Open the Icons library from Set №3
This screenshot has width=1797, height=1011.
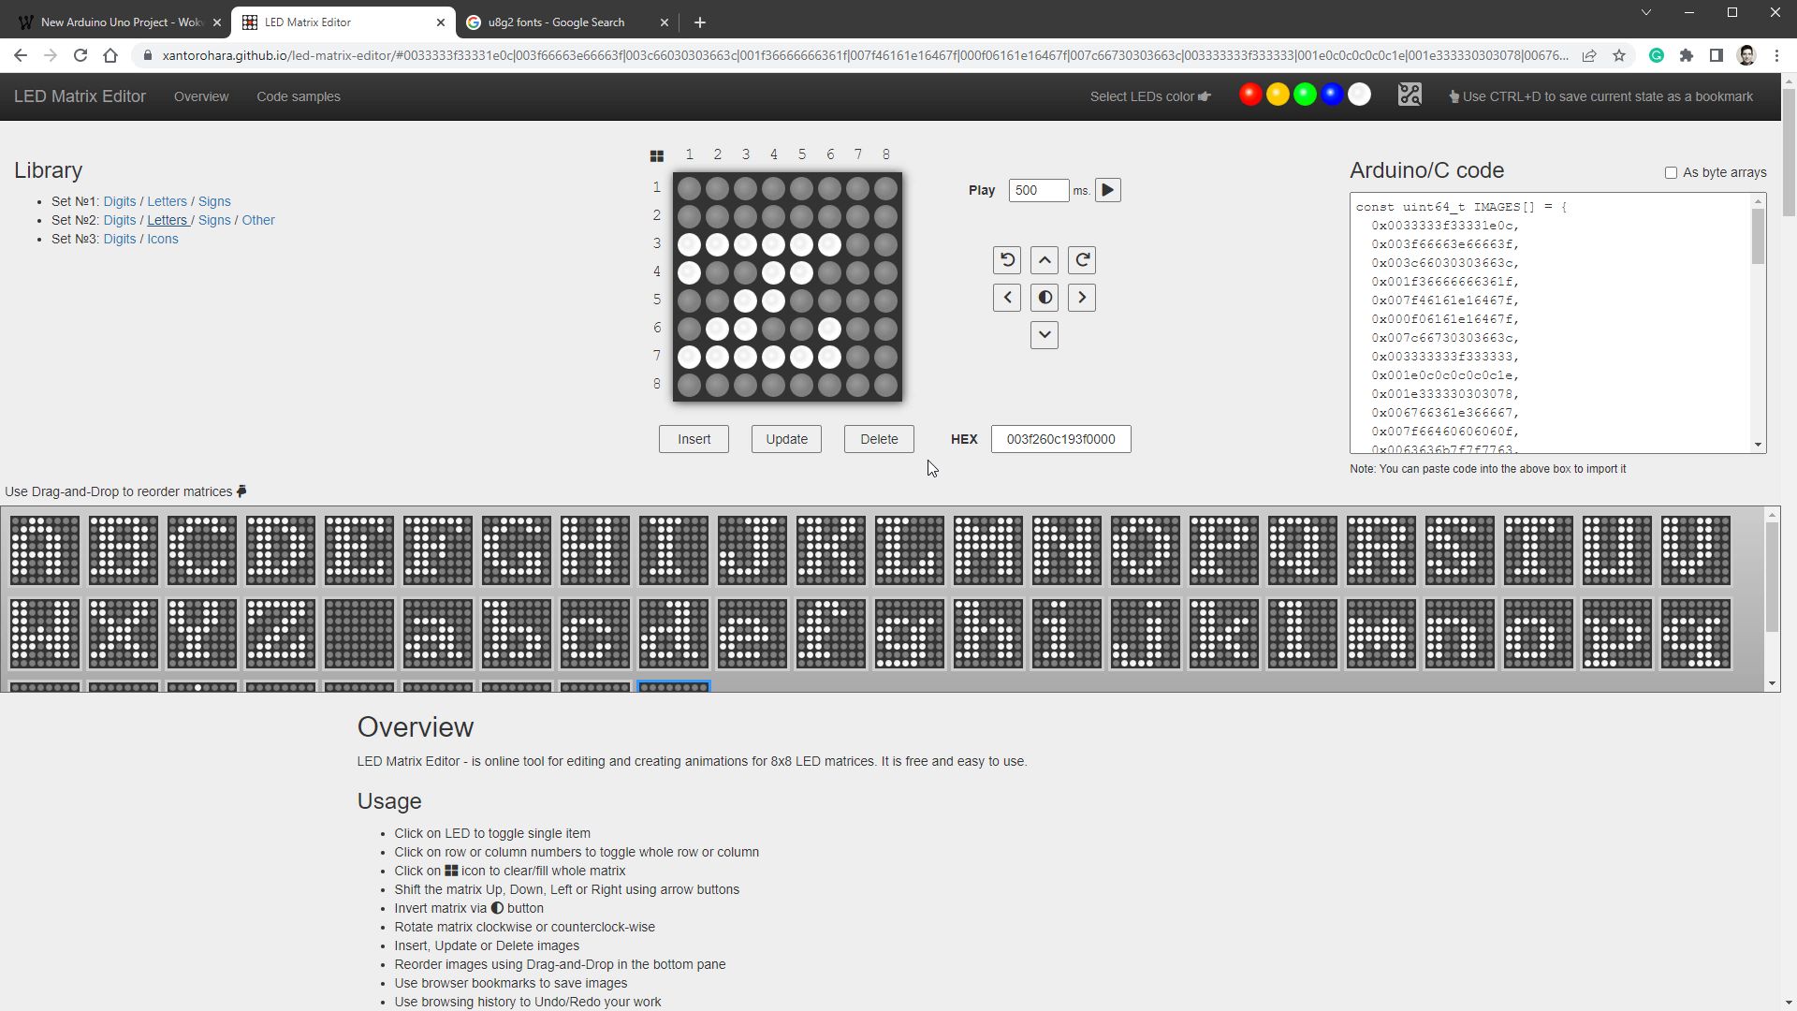tap(162, 239)
